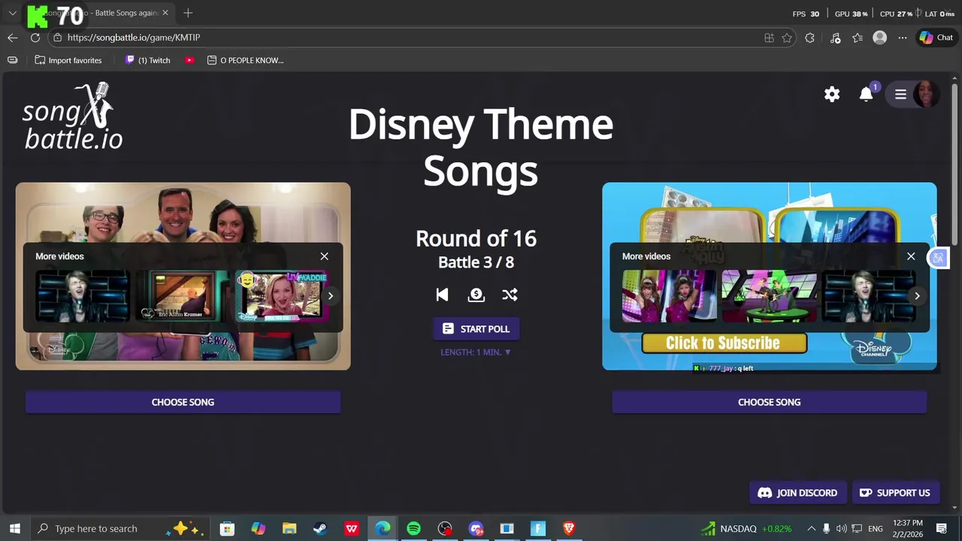Click the yellow Click to Subscribe banner
The width and height of the screenshot is (962, 541).
tap(725, 343)
